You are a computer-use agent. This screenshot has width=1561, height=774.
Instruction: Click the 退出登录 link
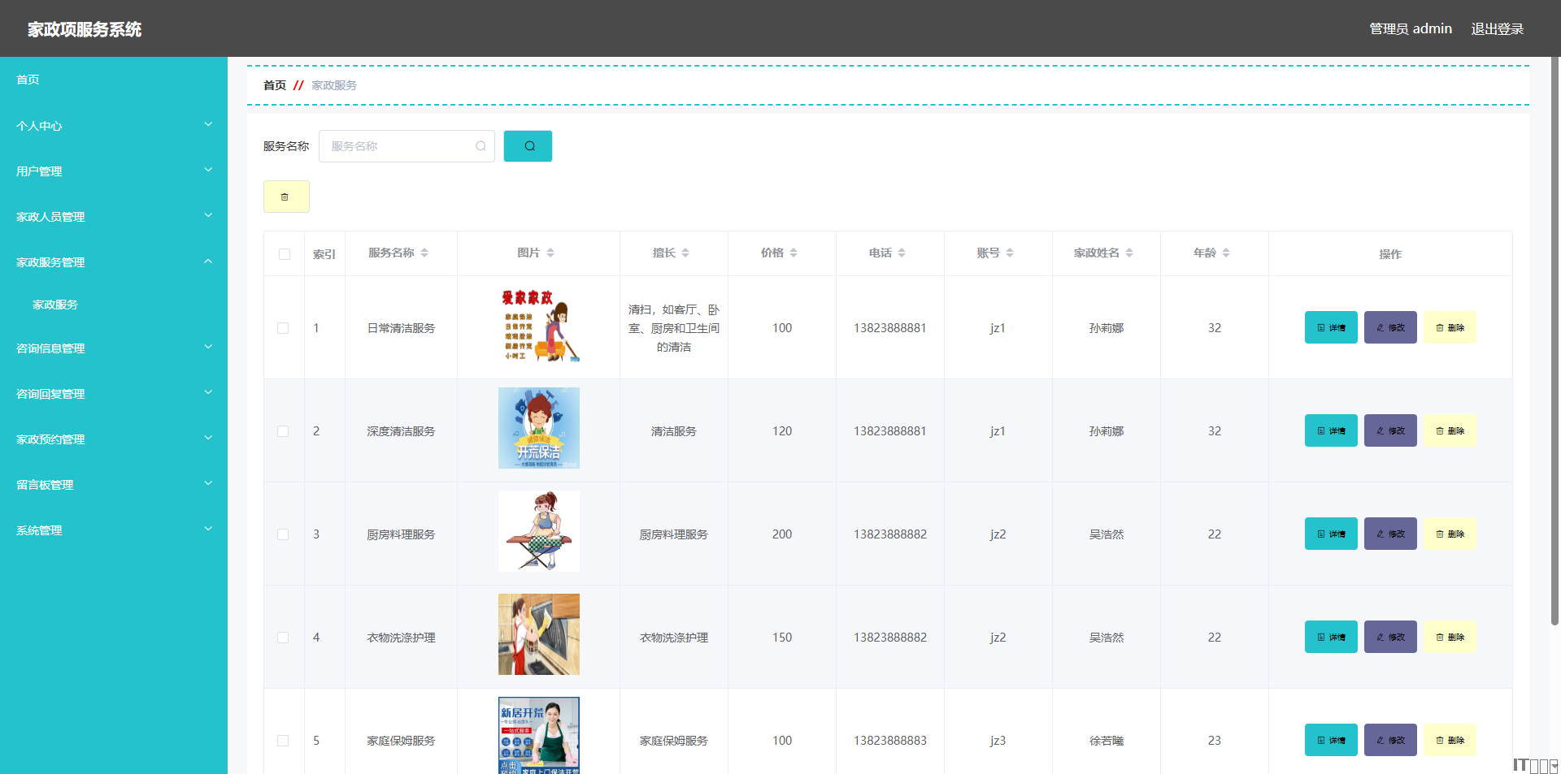click(x=1497, y=29)
